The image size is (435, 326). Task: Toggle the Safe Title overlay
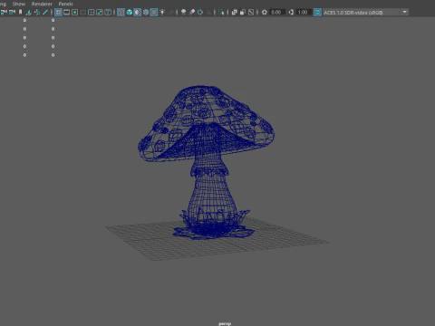(x=108, y=12)
